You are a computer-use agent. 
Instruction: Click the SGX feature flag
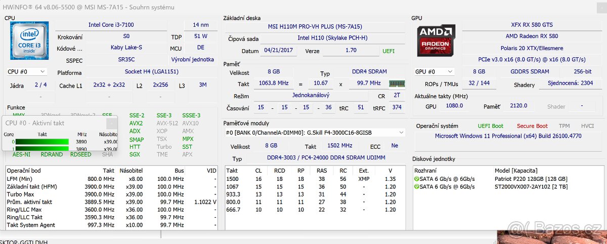(135, 154)
